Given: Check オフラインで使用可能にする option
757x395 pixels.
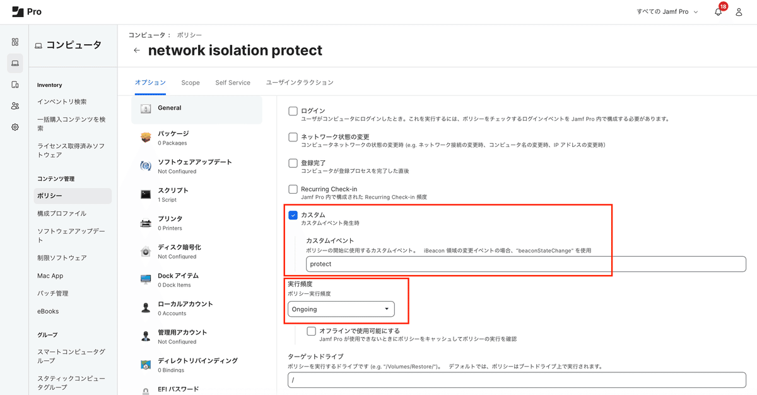Looking at the screenshot, I should click(311, 331).
